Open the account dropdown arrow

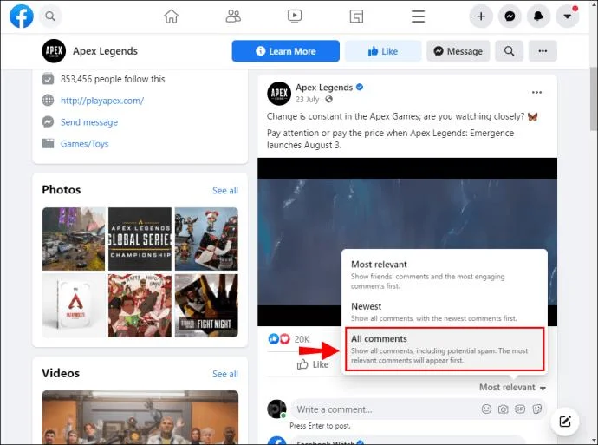tap(567, 16)
